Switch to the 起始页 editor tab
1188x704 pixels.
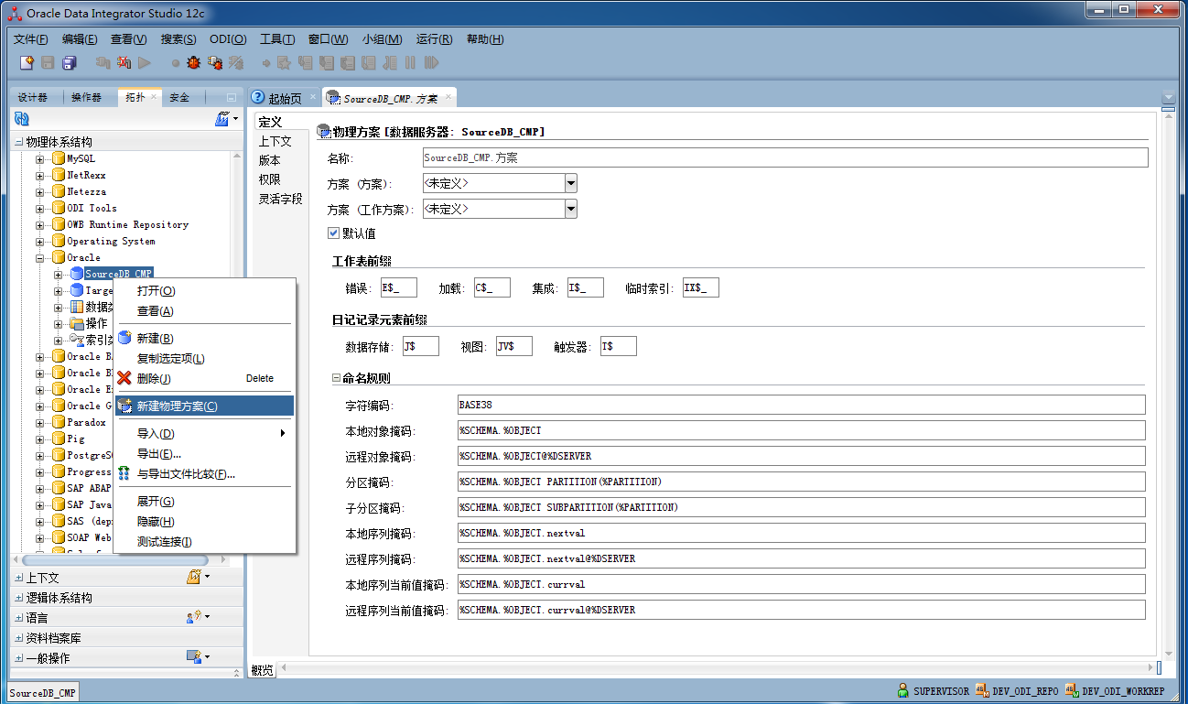(x=285, y=98)
